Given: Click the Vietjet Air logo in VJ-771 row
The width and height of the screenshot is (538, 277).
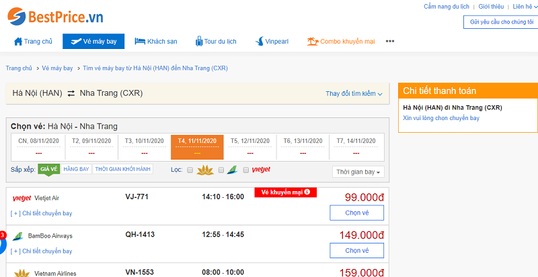Looking at the screenshot, I should click(x=22, y=199).
